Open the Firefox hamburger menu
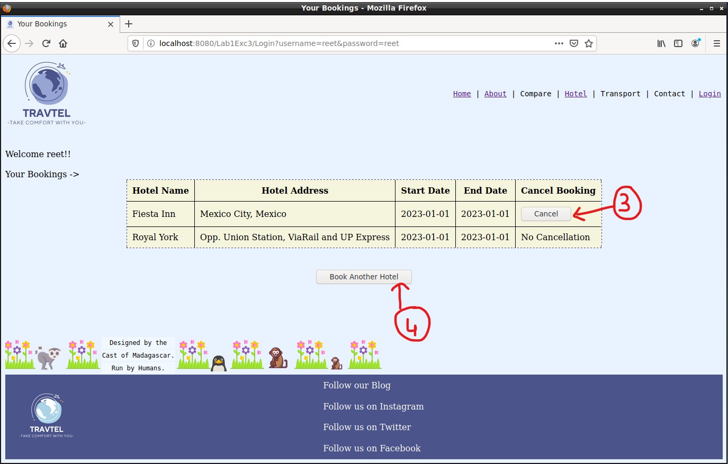 717,43
